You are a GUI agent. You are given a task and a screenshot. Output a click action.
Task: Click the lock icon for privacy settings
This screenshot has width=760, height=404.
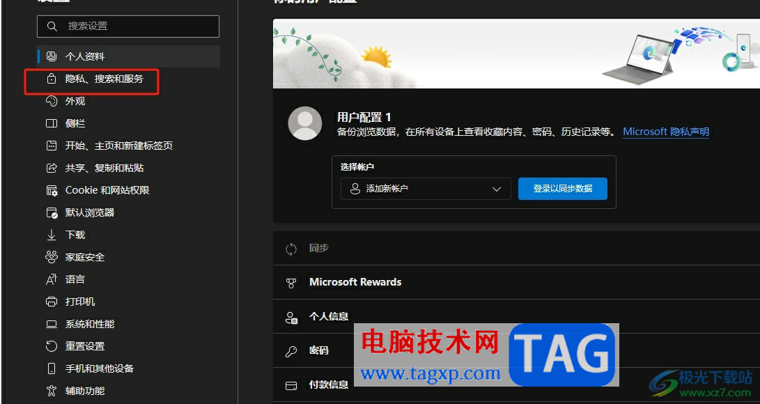point(52,79)
